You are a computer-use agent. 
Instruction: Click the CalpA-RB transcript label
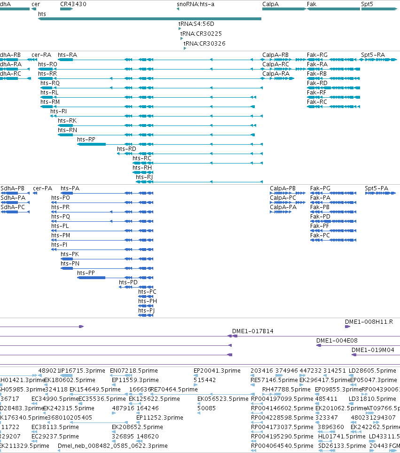coord(275,55)
